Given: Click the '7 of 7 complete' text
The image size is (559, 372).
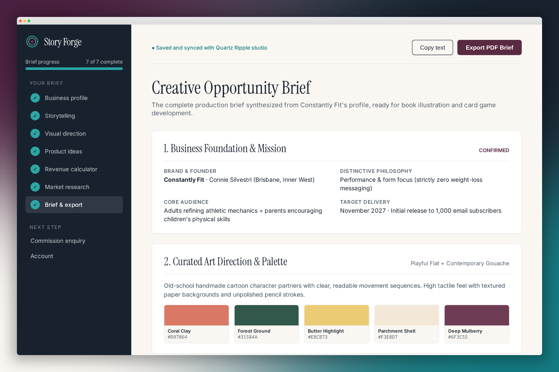Looking at the screenshot, I should (104, 62).
